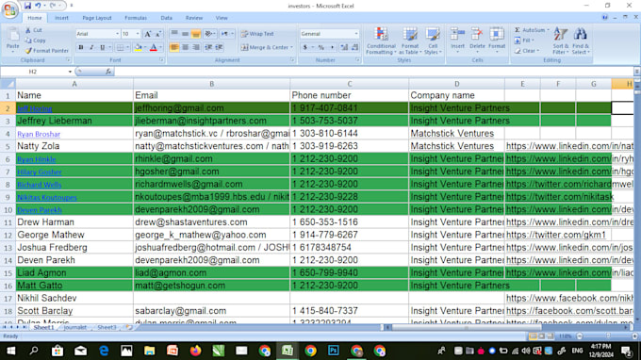Click AutoSum
This screenshot has height=360, width=641.
tap(531, 30)
